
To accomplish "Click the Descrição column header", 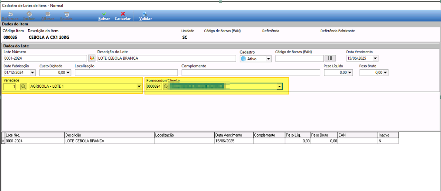I will coord(109,135).
